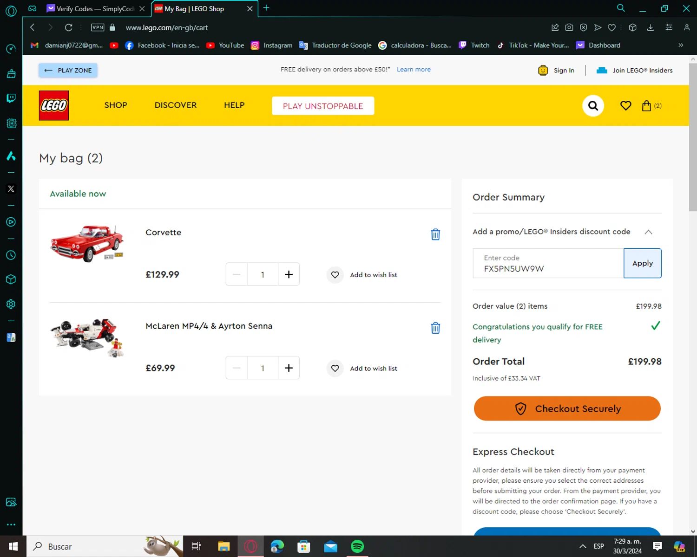Take a snapshot with camera icon
The image size is (697, 557).
coord(569,27)
